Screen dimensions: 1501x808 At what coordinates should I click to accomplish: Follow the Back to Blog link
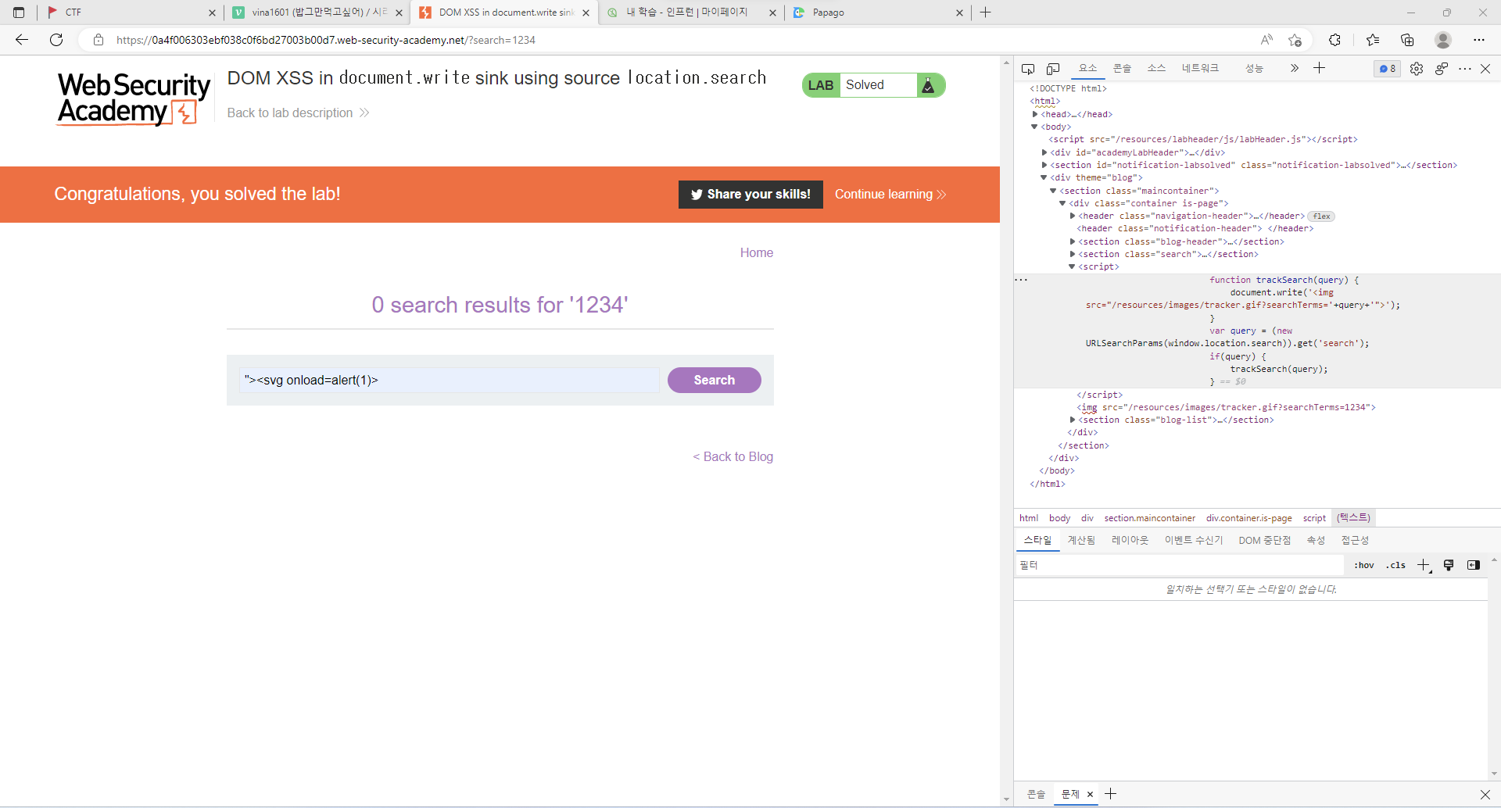tap(733, 456)
